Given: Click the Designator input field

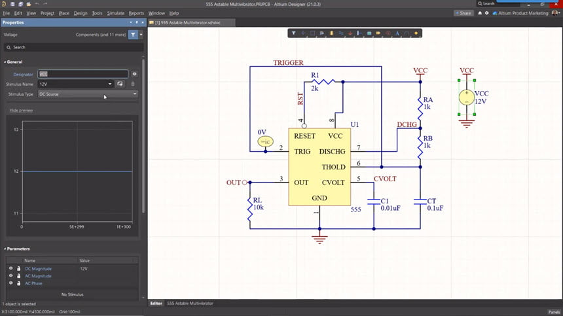Looking at the screenshot, I should 83,74.
